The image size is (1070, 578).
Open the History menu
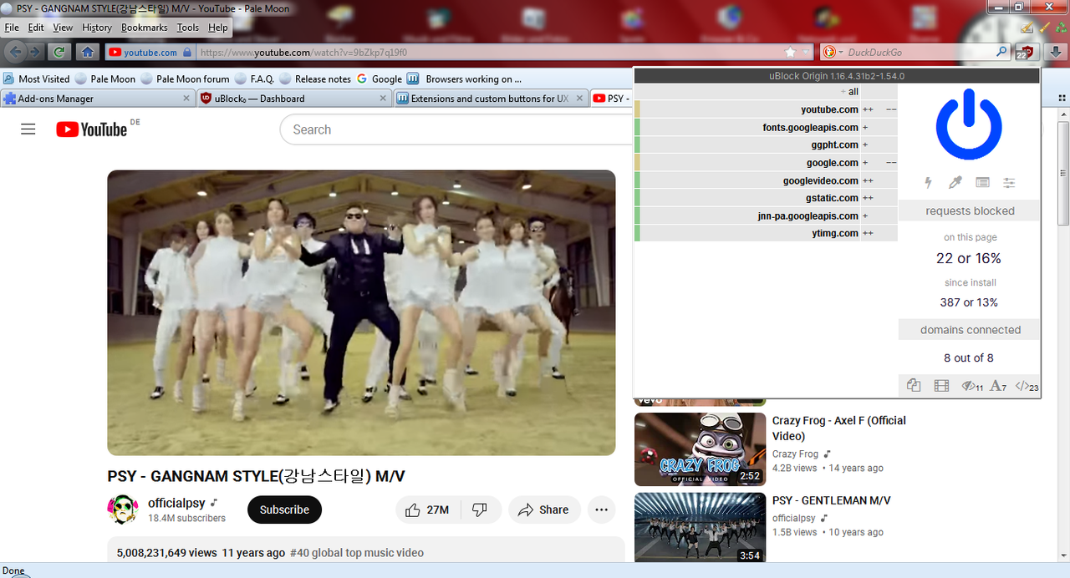(x=97, y=28)
